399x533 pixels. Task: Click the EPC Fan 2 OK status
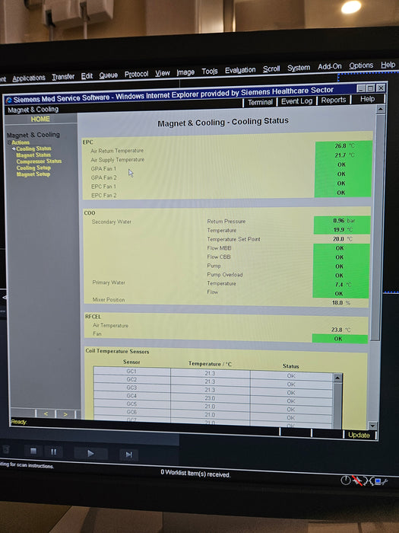coord(340,193)
